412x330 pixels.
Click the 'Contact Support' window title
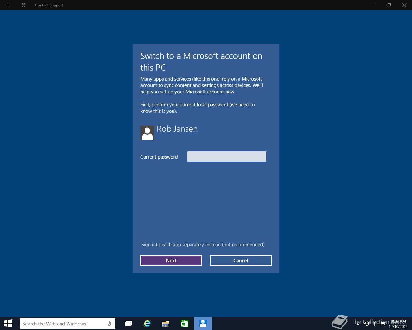[49, 5]
